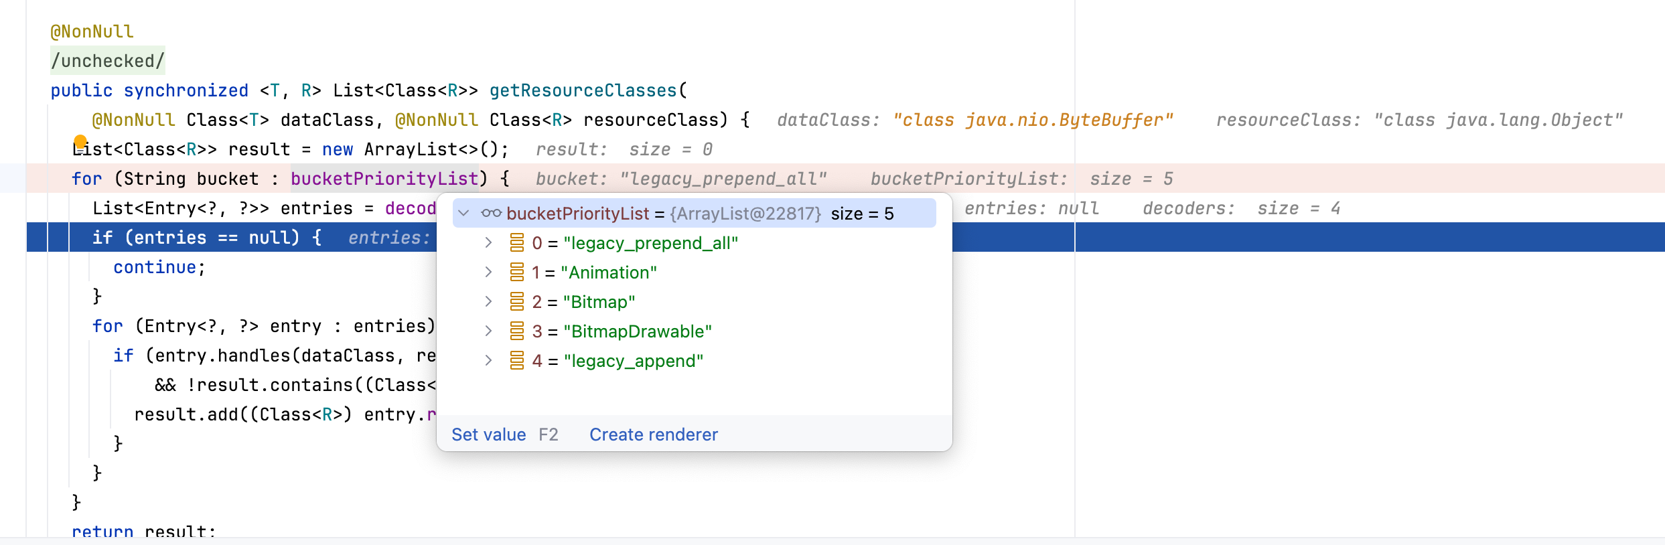1665x545 pixels.
Task: Expand element 3 "BitmapDrawable" node
Action: tap(488, 331)
